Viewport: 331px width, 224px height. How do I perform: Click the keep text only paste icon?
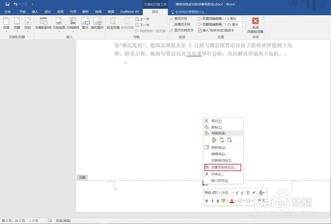tap(229, 140)
